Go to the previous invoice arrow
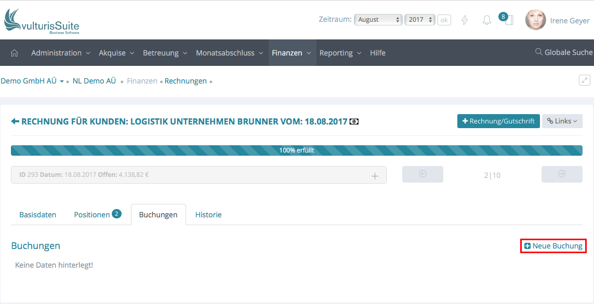Image resolution: width=594 pixels, height=304 pixels. coord(423,174)
